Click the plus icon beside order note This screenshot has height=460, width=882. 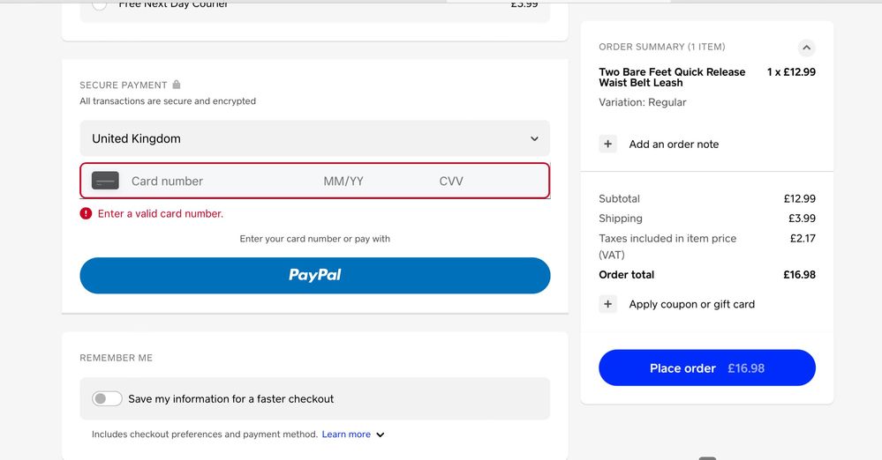(x=607, y=144)
